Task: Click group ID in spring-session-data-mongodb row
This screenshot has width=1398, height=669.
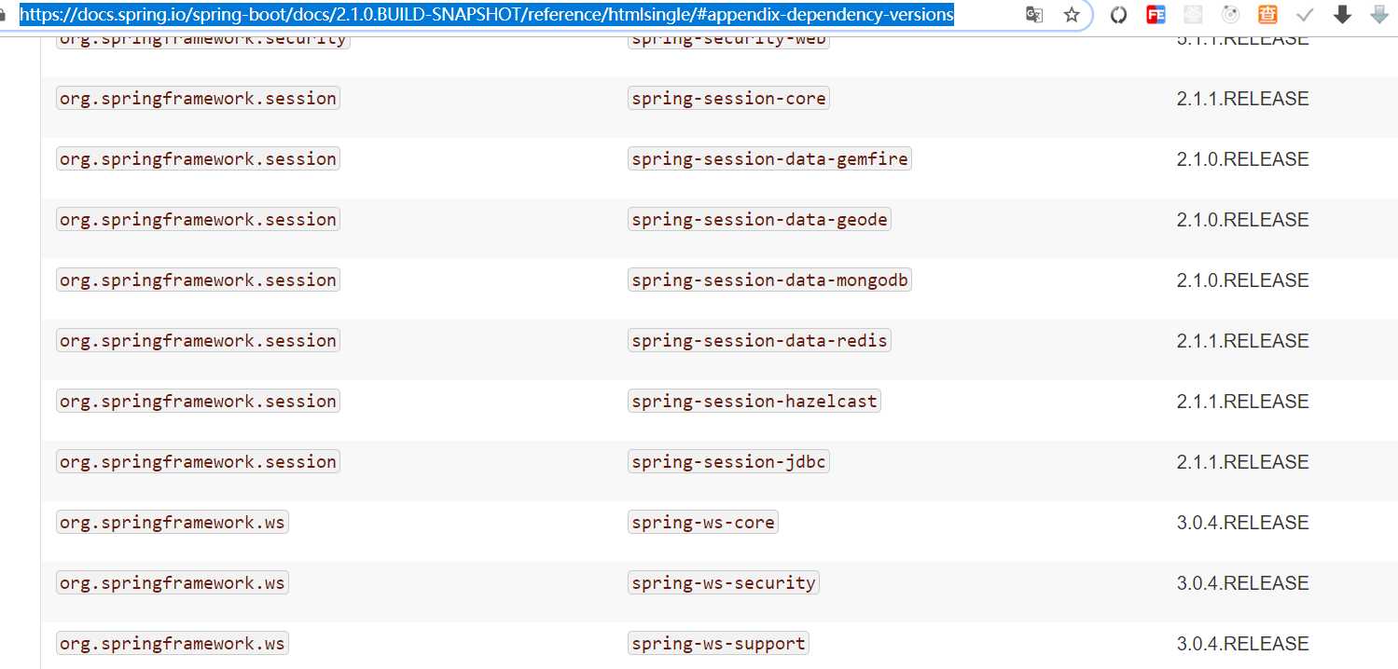Action: pos(198,280)
